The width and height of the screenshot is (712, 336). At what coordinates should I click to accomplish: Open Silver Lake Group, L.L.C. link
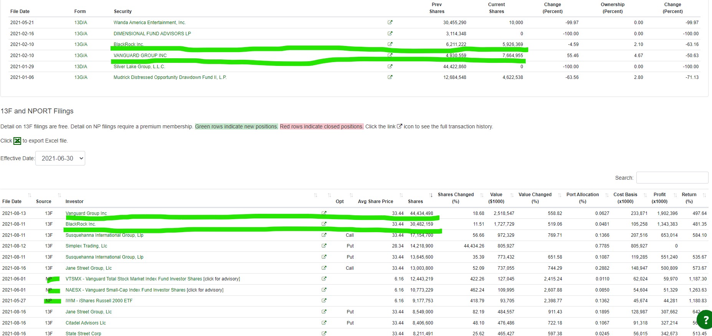[139, 67]
